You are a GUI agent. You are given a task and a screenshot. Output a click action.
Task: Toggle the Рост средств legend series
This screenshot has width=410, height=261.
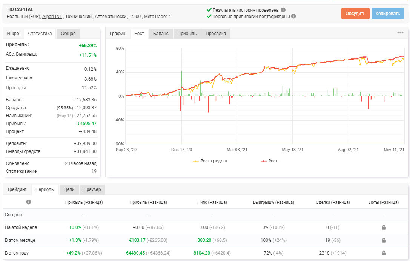pos(210,161)
